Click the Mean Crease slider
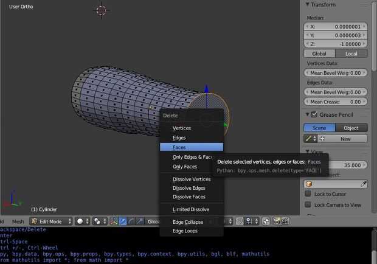This screenshot has width=377, height=264. [x=336, y=102]
